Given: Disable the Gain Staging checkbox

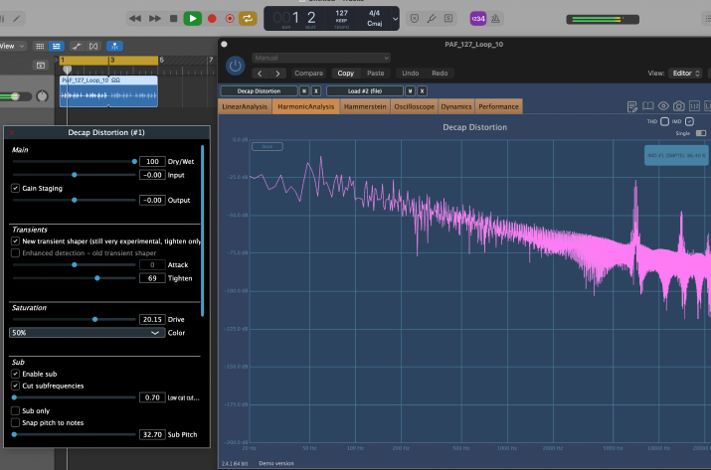Looking at the screenshot, I should click(x=15, y=188).
